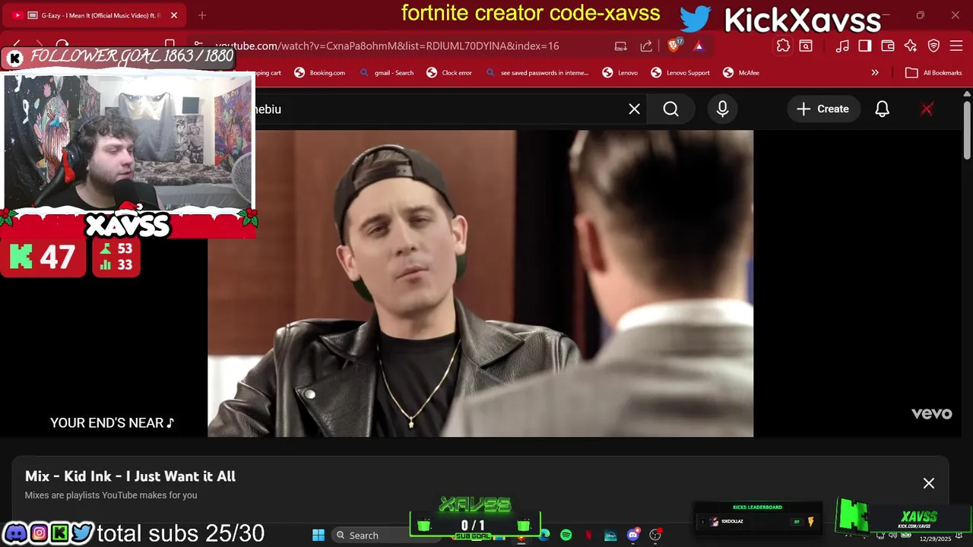The width and height of the screenshot is (973, 547).
Task: Clear the YouTube search box
Action: [x=634, y=109]
